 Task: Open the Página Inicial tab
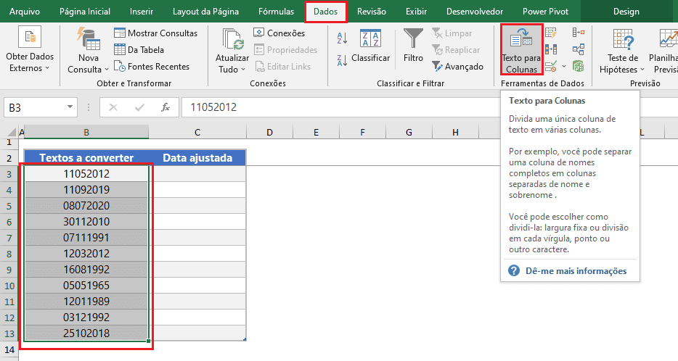coord(85,12)
